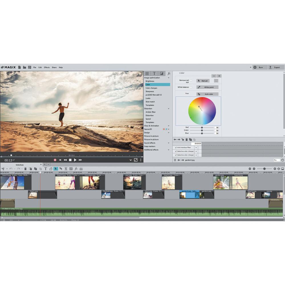Activate the Text tool in the timeline toolbar

46,168
